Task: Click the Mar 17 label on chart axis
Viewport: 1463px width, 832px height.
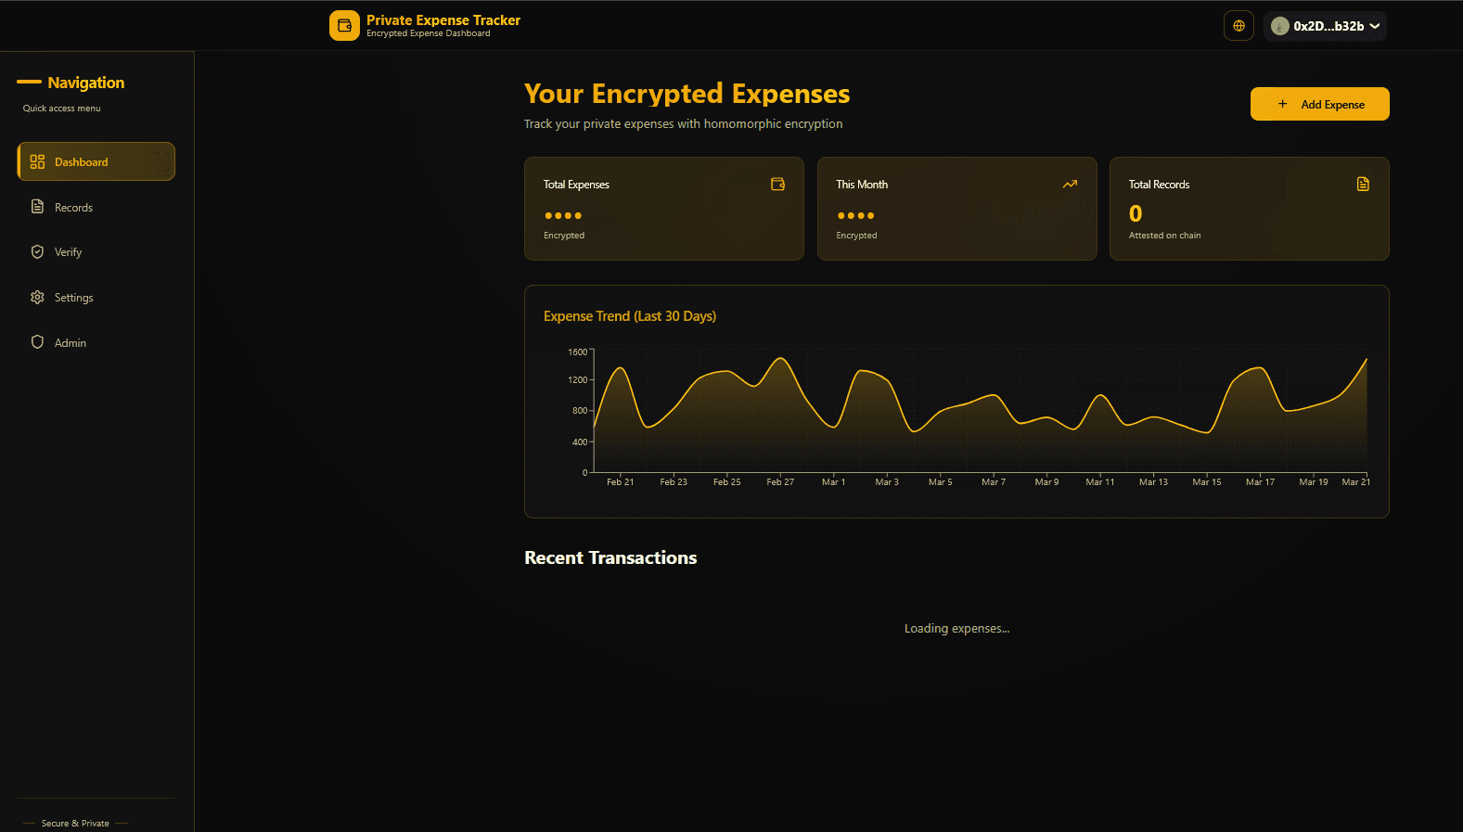Action: click(x=1260, y=482)
